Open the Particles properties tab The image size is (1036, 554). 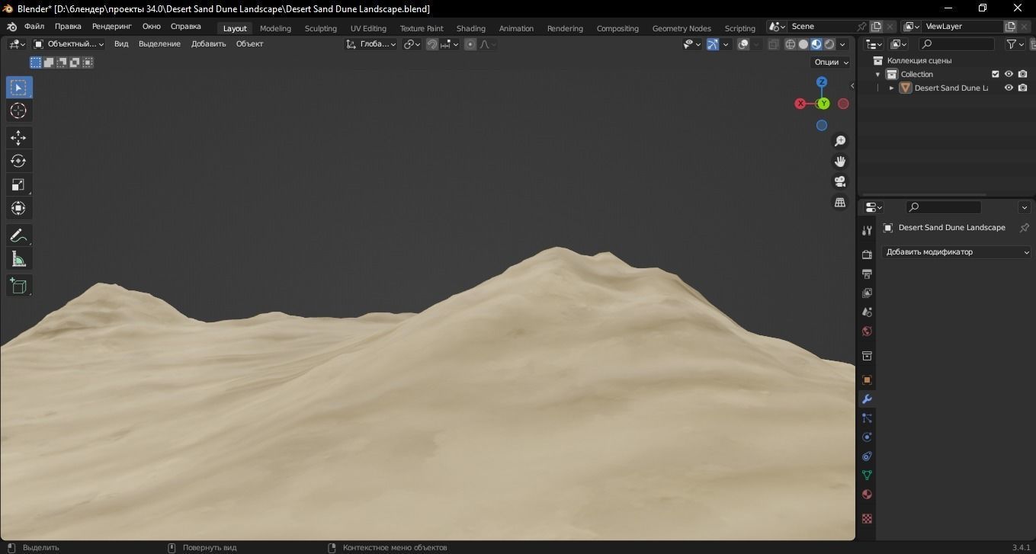tap(867, 418)
